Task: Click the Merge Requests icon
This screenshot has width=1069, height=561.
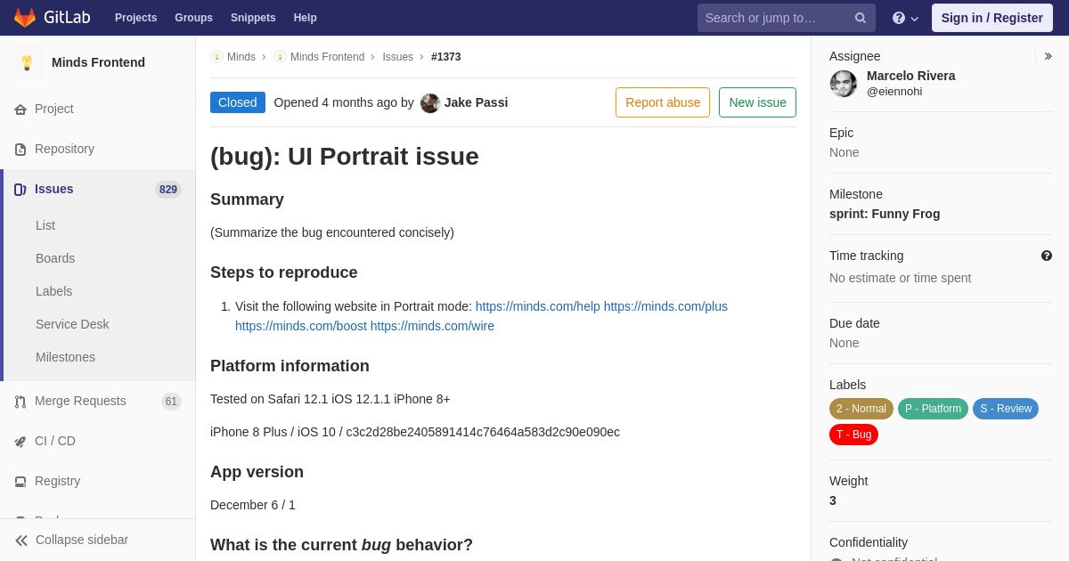Action: (20, 402)
